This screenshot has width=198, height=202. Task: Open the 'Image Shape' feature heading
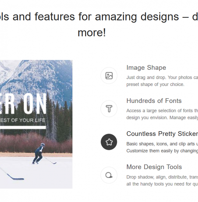pos(146,68)
